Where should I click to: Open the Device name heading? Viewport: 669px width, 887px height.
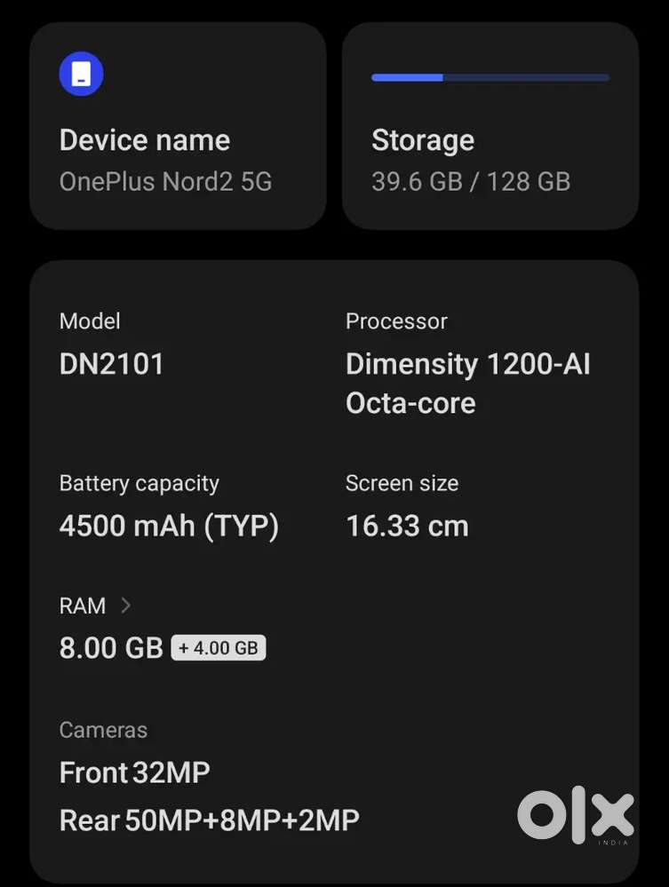click(145, 140)
